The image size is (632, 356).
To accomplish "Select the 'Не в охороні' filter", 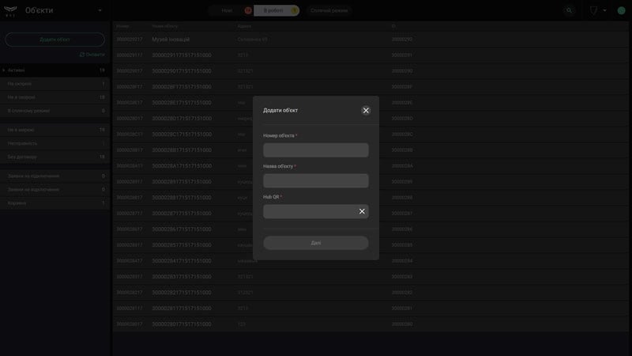I will [x=55, y=97].
